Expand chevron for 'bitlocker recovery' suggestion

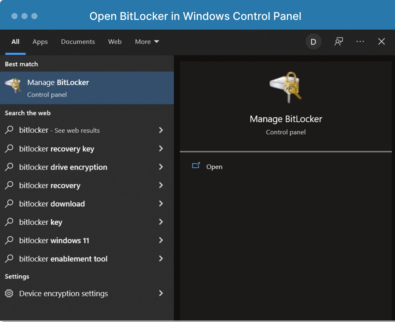coord(161,185)
